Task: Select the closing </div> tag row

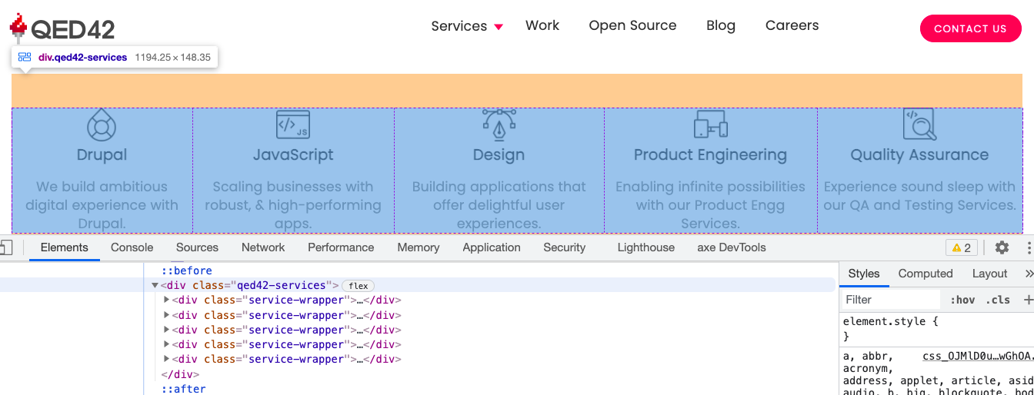Action: (x=180, y=374)
